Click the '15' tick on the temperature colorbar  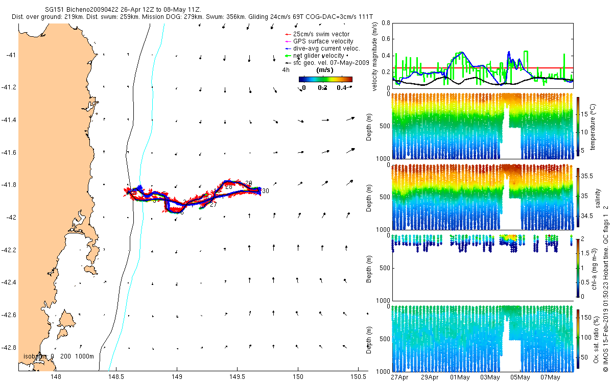tap(585, 114)
